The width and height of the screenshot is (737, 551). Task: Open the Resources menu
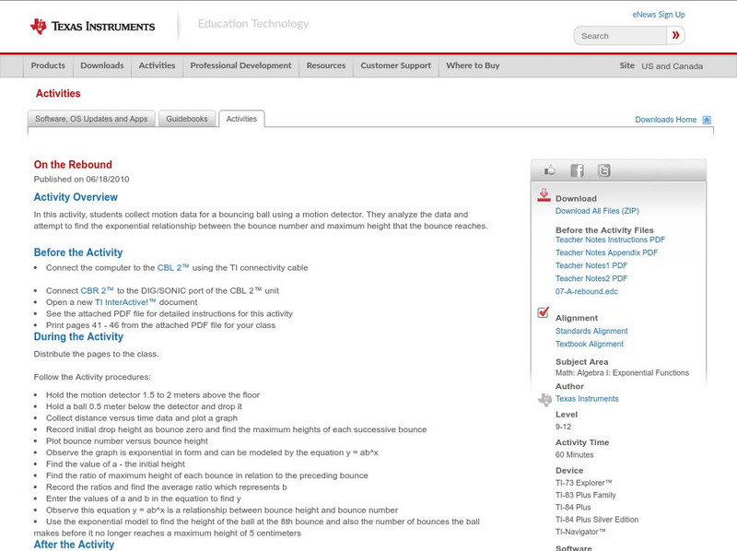point(326,65)
